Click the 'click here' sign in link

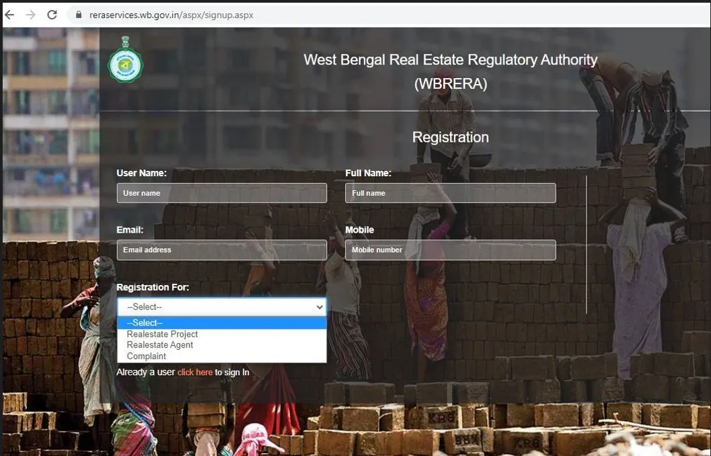pos(195,372)
